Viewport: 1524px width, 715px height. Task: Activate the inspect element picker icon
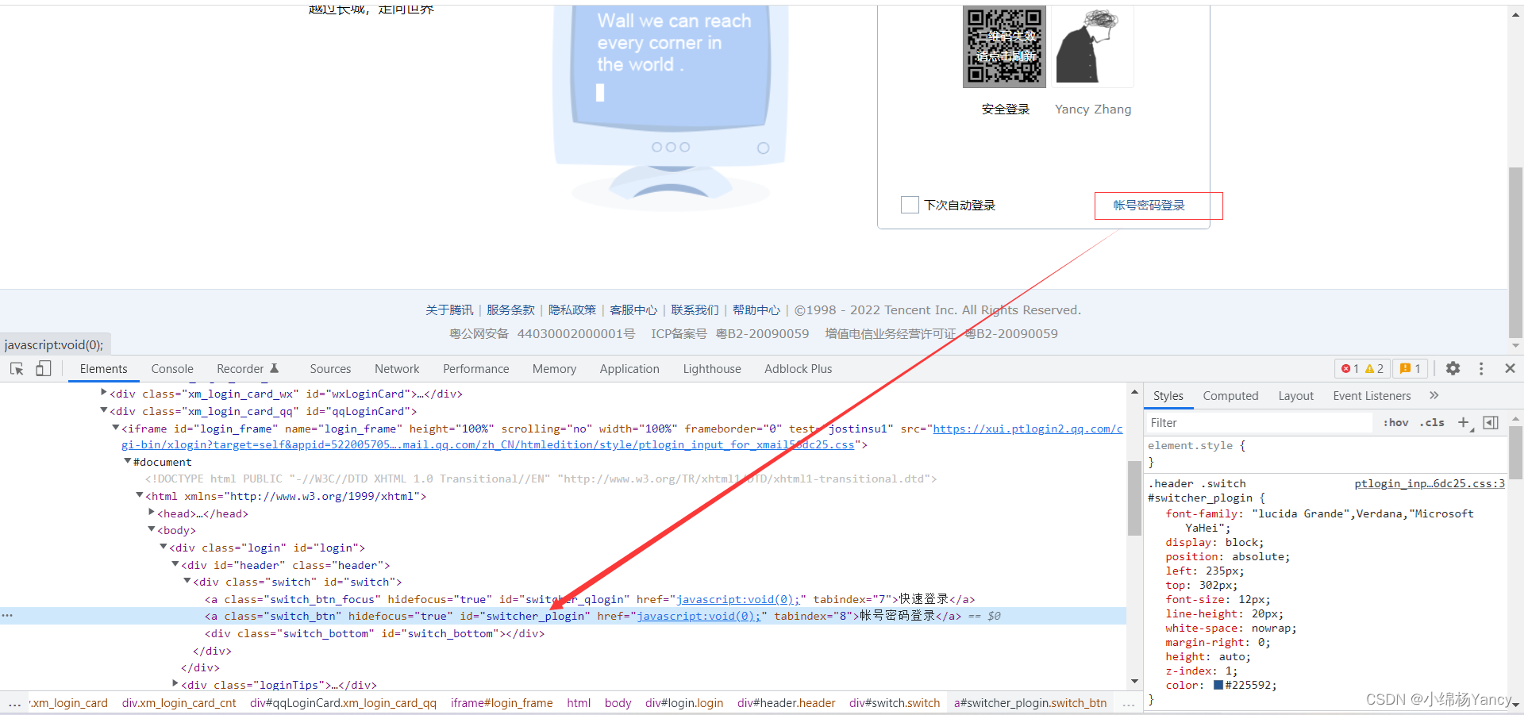[17, 369]
